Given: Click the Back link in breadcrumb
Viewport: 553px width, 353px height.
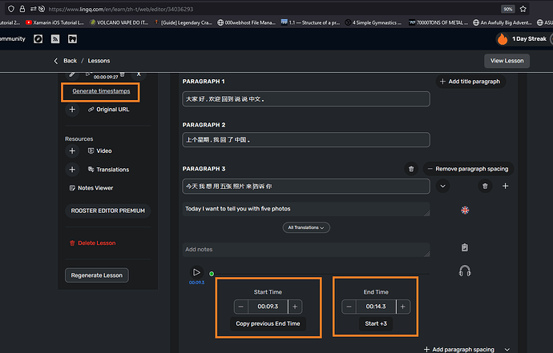Looking at the screenshot, I should tap(70, 61).
